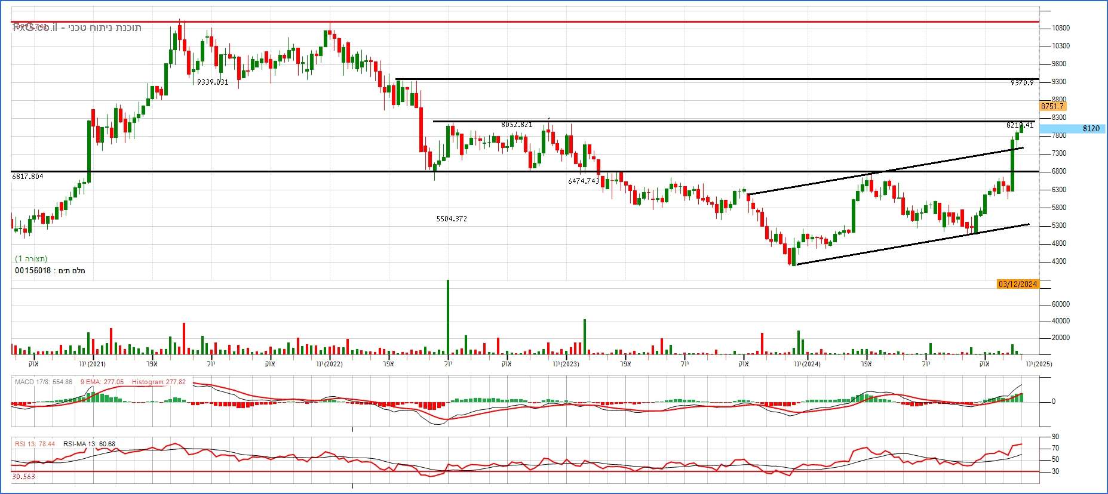Click the blue current price label 8120
Image resolution: width=1108 pixels, height=494 pixels.
point(1073,128)
